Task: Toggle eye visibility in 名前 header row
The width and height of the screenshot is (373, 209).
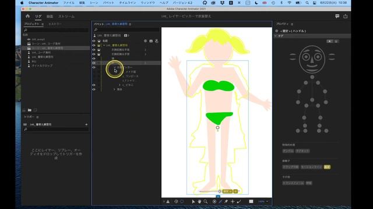Action: pyautogui.click(x=94, y=41)
